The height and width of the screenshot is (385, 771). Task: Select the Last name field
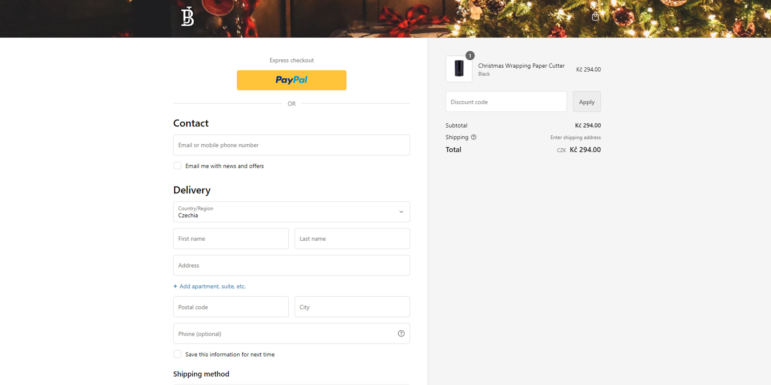[x=352, y=239]
